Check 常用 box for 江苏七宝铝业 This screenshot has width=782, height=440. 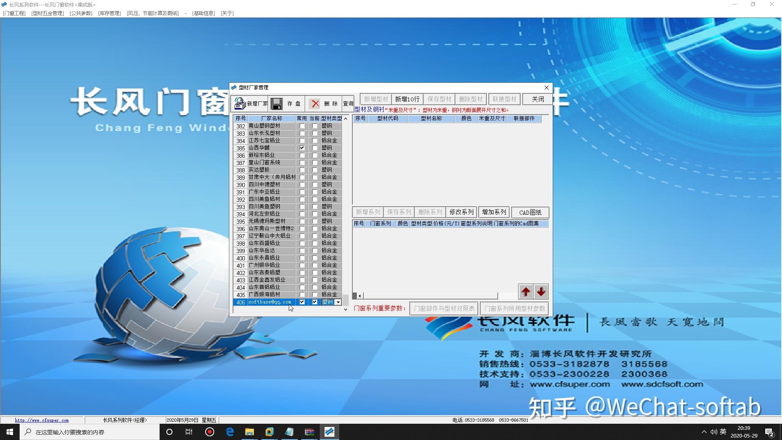[x=302, y=141]
